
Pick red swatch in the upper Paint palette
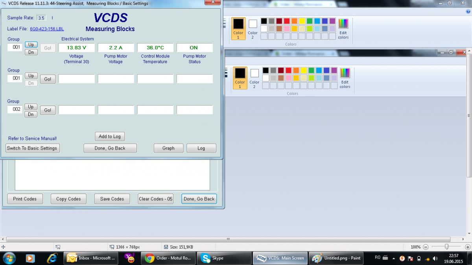[287, 21]
